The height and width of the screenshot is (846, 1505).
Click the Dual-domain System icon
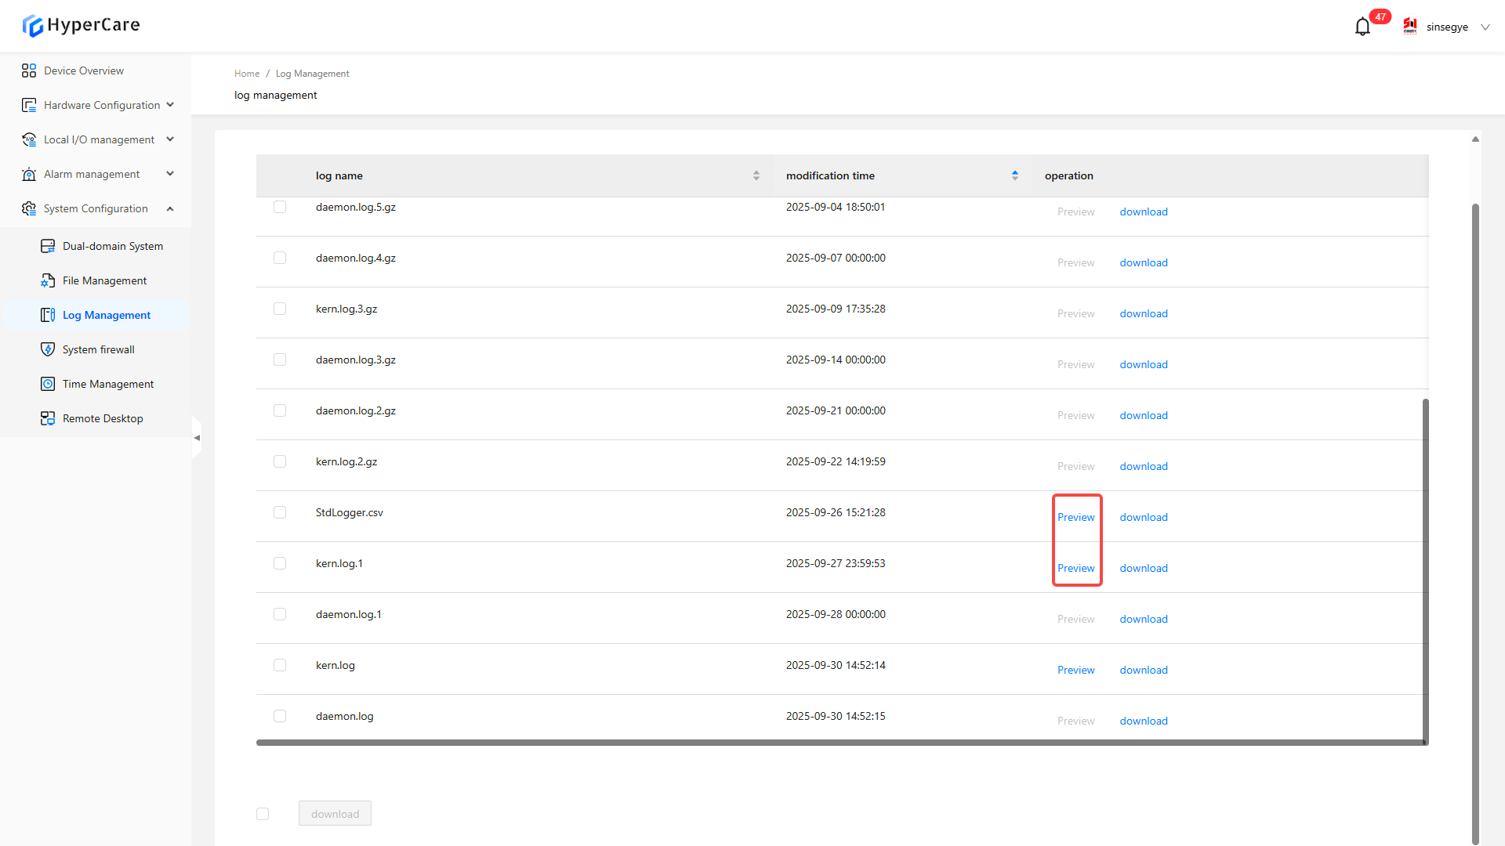pos(48,246)
